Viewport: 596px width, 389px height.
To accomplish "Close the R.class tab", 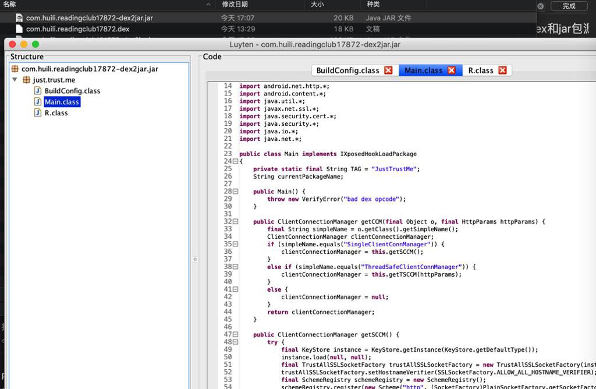I will pyautogui.click(x=502, y=70).
